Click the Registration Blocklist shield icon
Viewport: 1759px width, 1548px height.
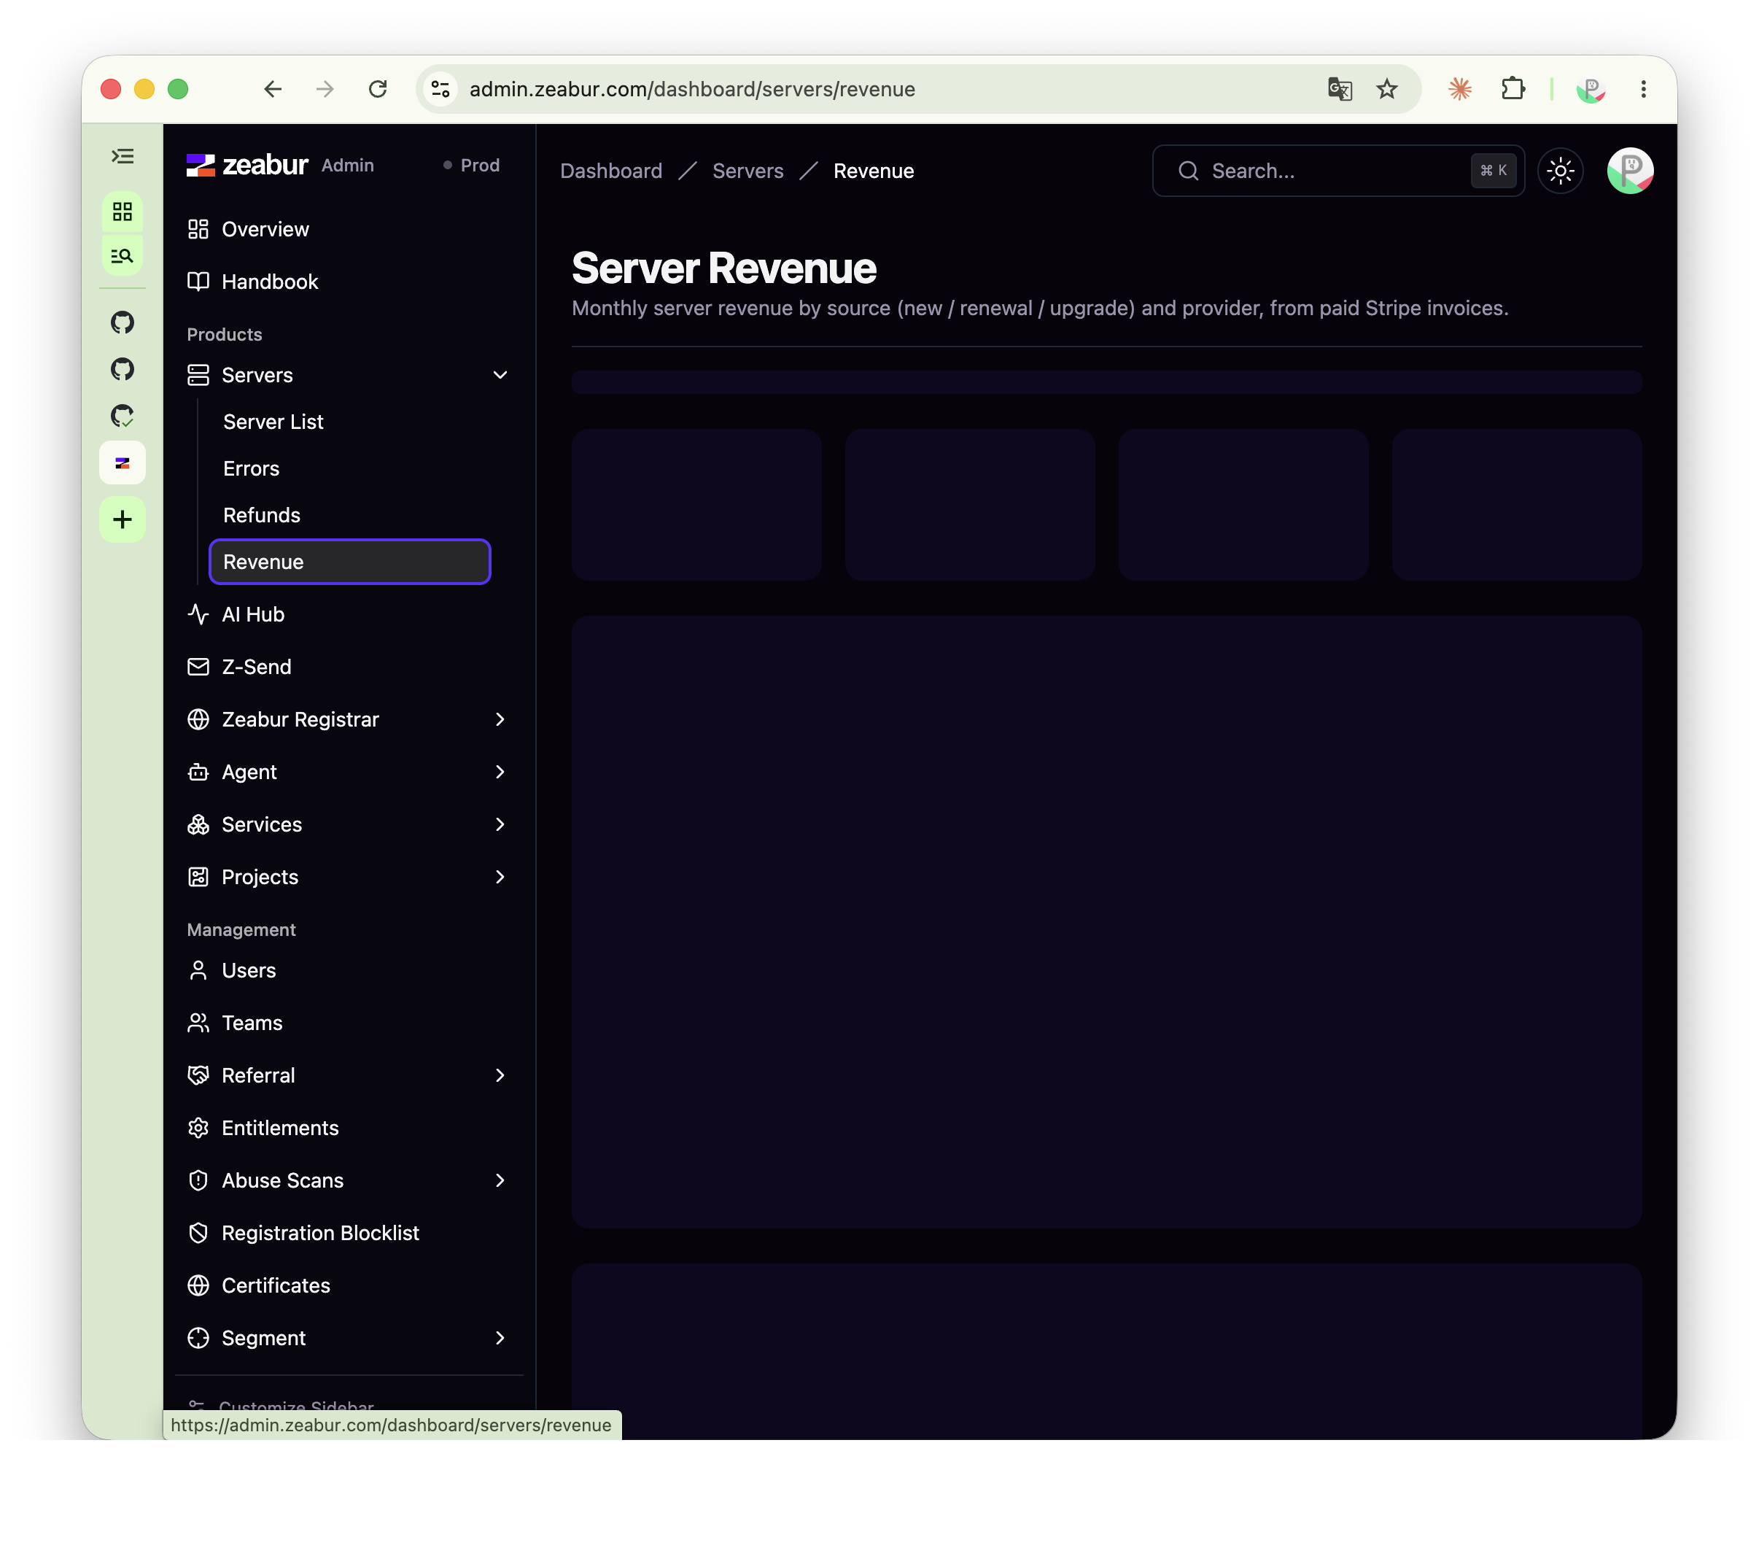click(x=198, y=1233)
